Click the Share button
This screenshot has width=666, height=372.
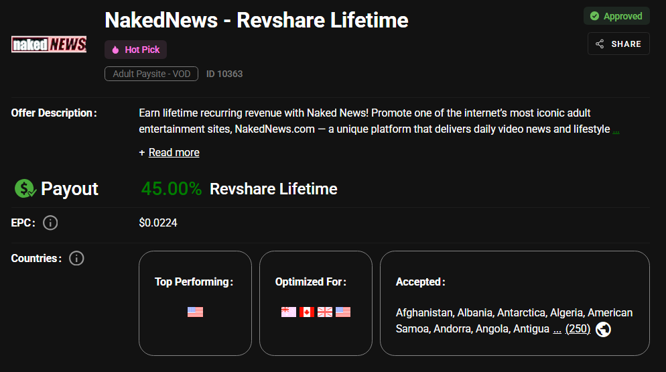click(x=618, y=44)
